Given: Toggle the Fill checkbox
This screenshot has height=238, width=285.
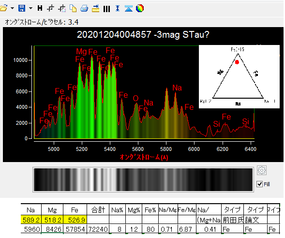Looking at the screenshot, I should point(259,184).
